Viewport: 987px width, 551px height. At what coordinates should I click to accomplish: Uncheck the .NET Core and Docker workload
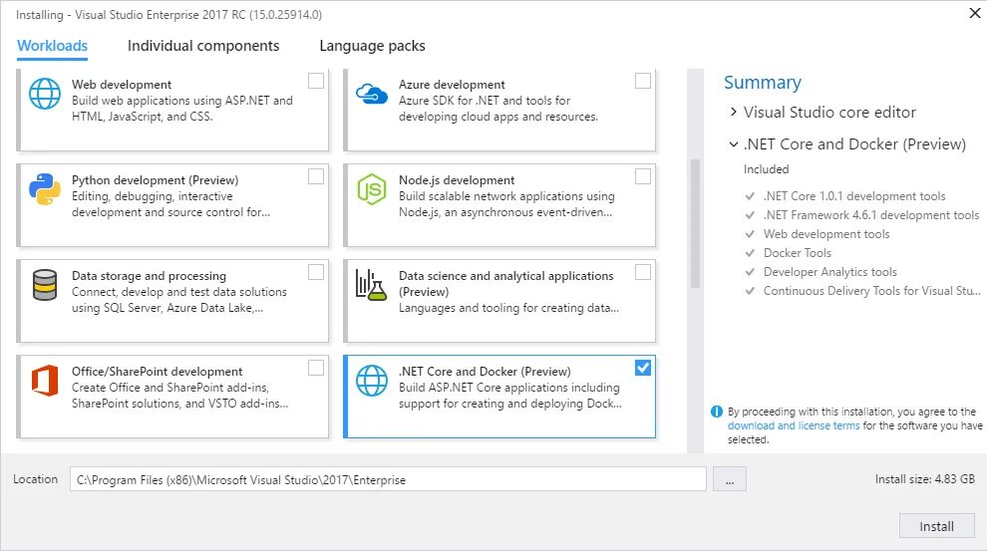643,368
